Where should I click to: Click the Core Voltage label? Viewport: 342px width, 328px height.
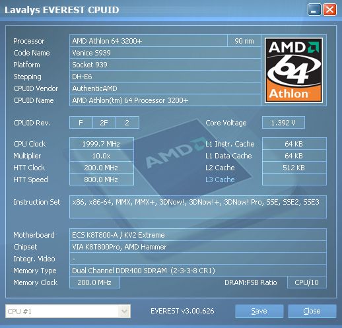coord(226,123)
